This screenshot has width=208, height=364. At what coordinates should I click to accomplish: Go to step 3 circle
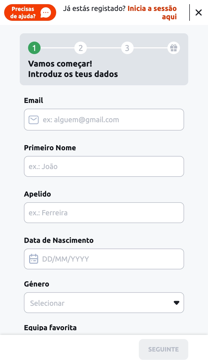point(127,48)
